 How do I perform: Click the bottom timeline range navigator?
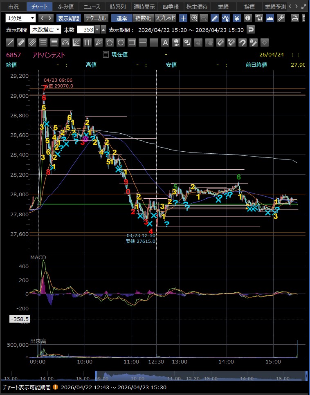pos(200,376)
